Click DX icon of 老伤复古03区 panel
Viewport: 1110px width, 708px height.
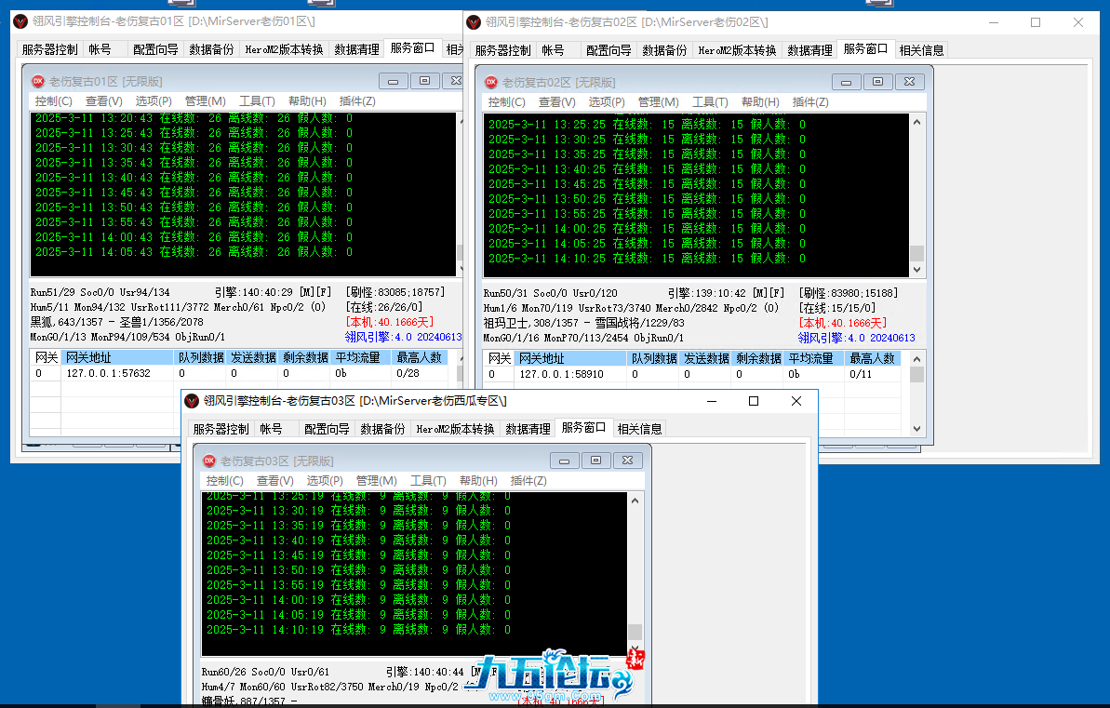coord(209,461)
